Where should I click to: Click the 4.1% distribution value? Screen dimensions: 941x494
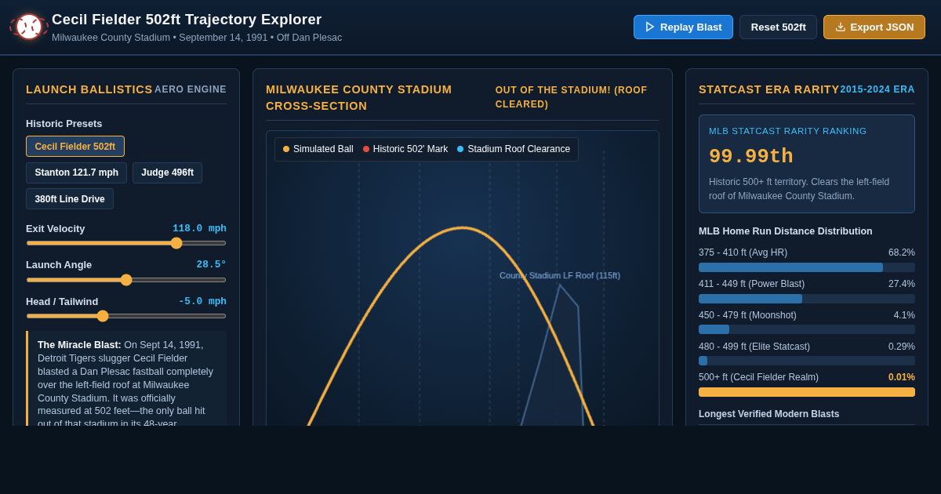click(x=904, y=315)
